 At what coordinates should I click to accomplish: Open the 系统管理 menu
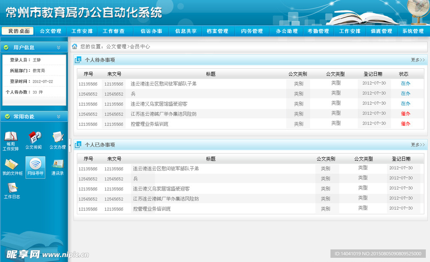[x=413, y=31]
